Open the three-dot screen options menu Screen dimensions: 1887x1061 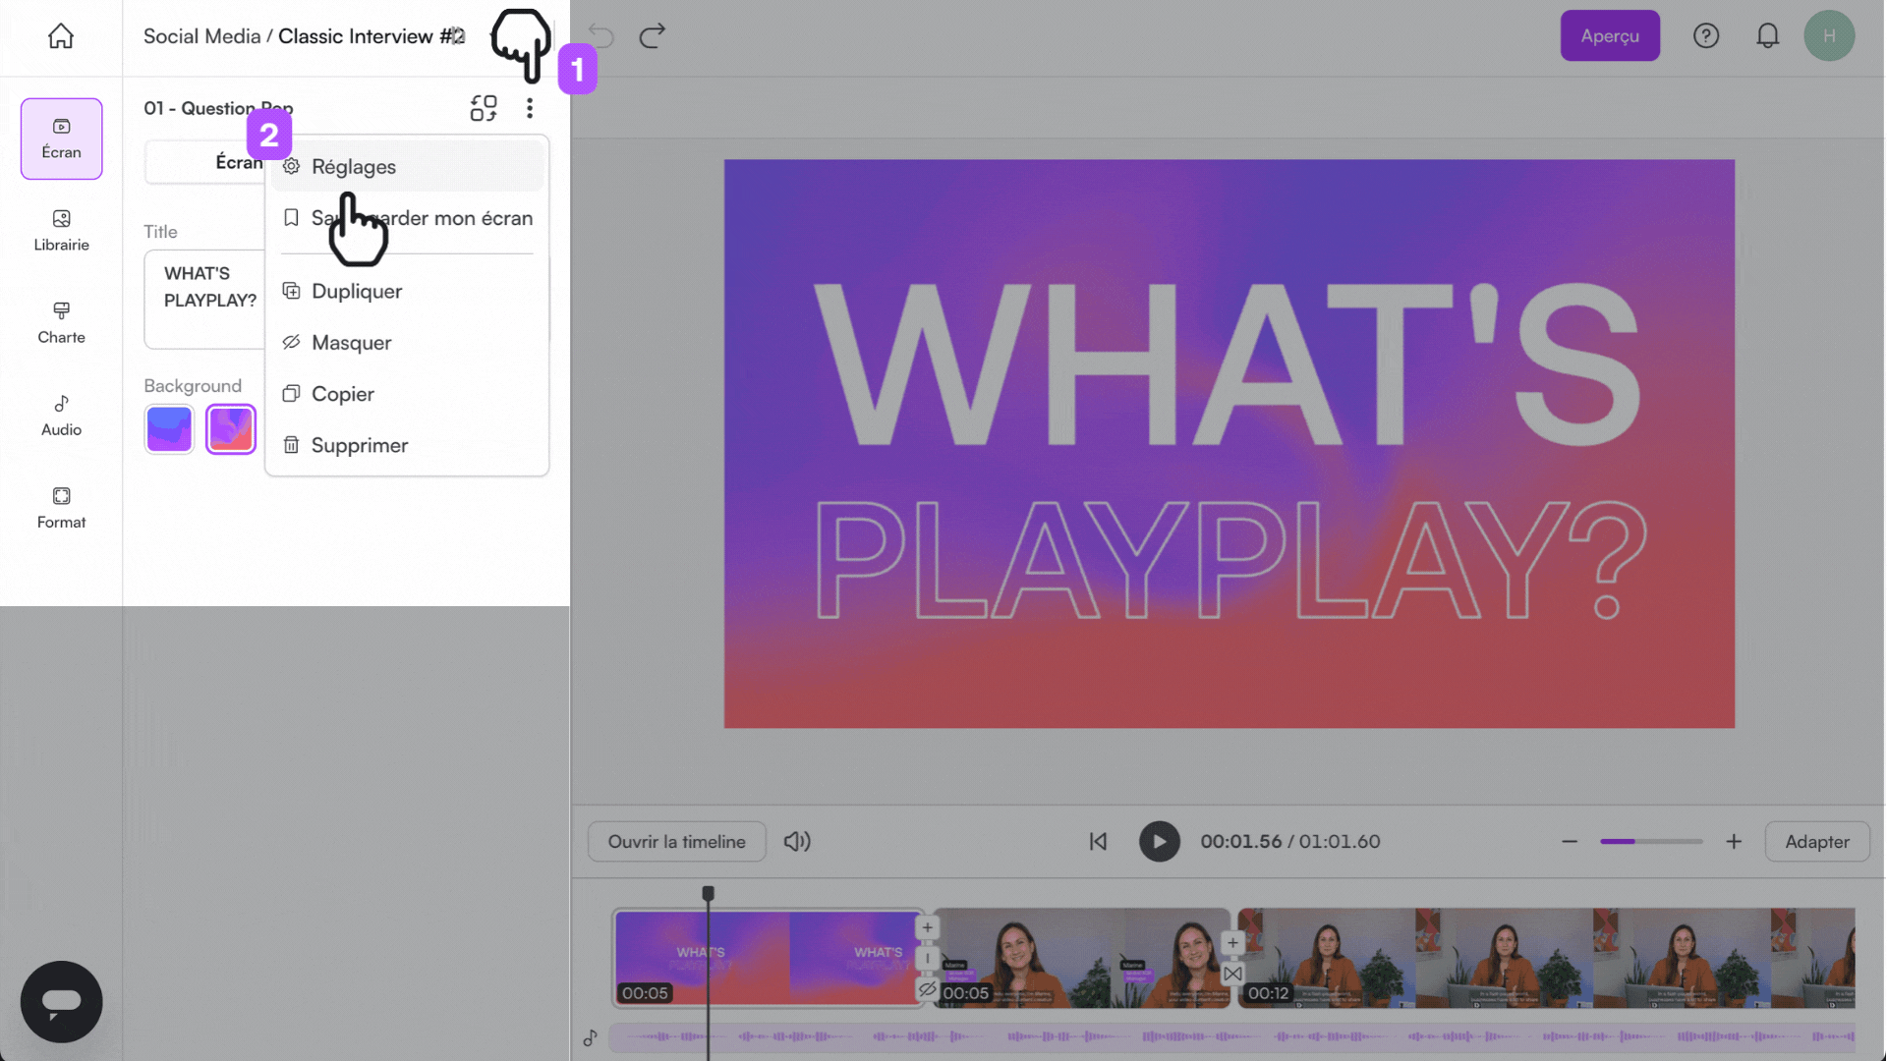click(530, 108)
